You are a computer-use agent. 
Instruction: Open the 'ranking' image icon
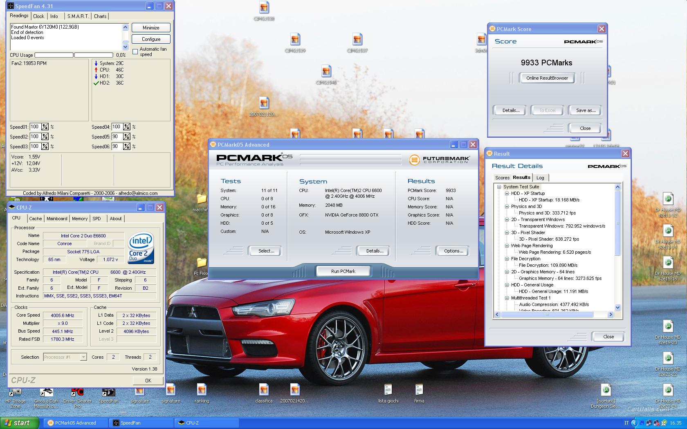coord(202,393)
